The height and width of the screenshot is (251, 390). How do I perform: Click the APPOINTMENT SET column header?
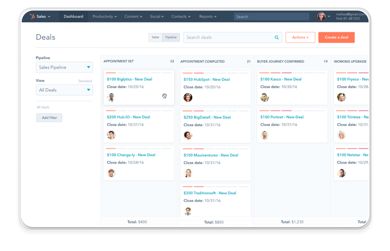[119, 61]
